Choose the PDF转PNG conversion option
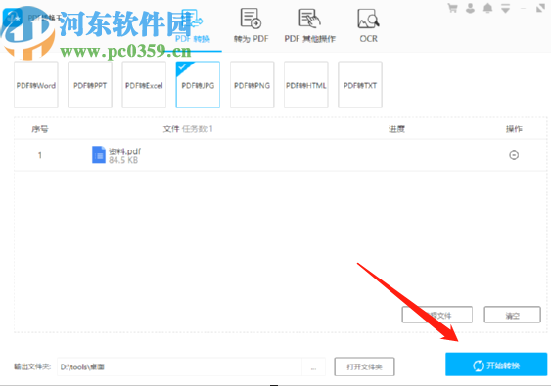The image size is (551, 386). [x=252, y=85]
